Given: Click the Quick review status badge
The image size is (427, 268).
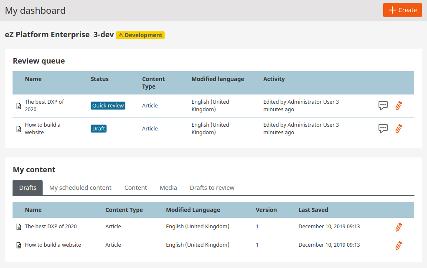Looking at the screenshot, I should click(108, 105).
